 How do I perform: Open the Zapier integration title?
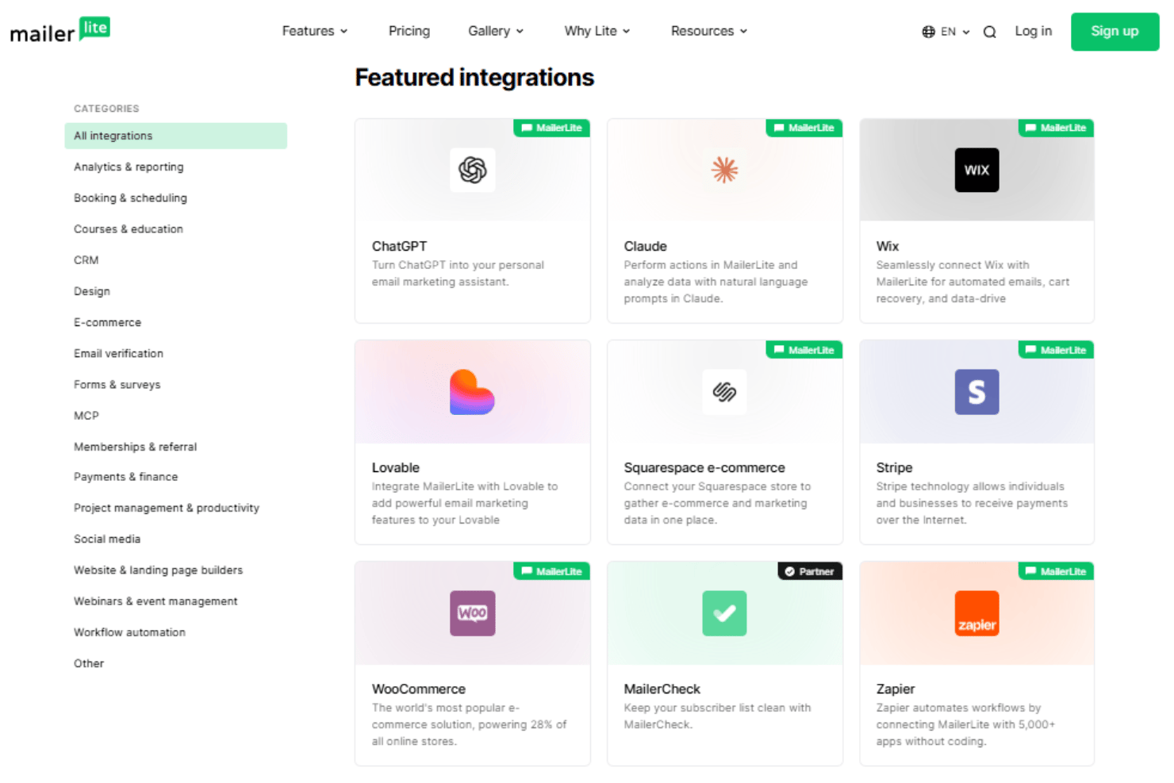pyautogui.click(x=895, y=689)
